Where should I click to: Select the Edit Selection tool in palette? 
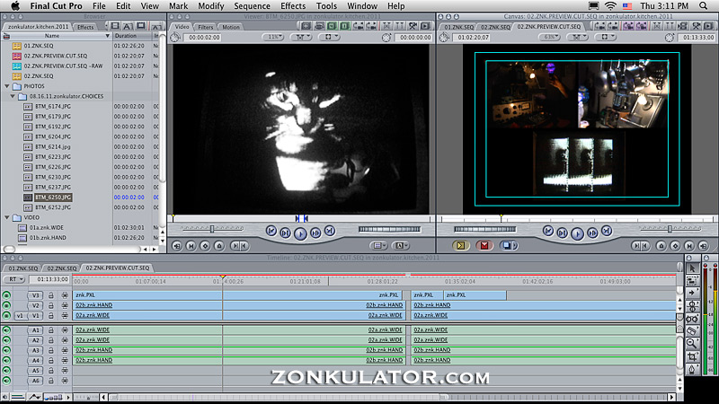[x=692, y=281]
